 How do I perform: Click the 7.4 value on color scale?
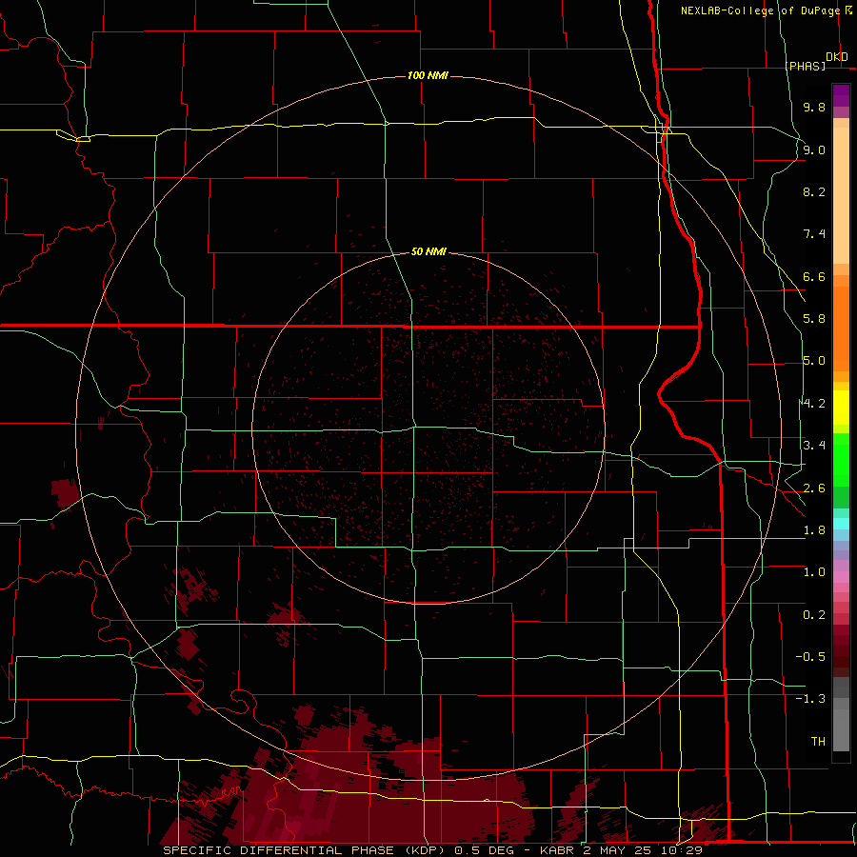pyautogui.click(x=814, y=234)
